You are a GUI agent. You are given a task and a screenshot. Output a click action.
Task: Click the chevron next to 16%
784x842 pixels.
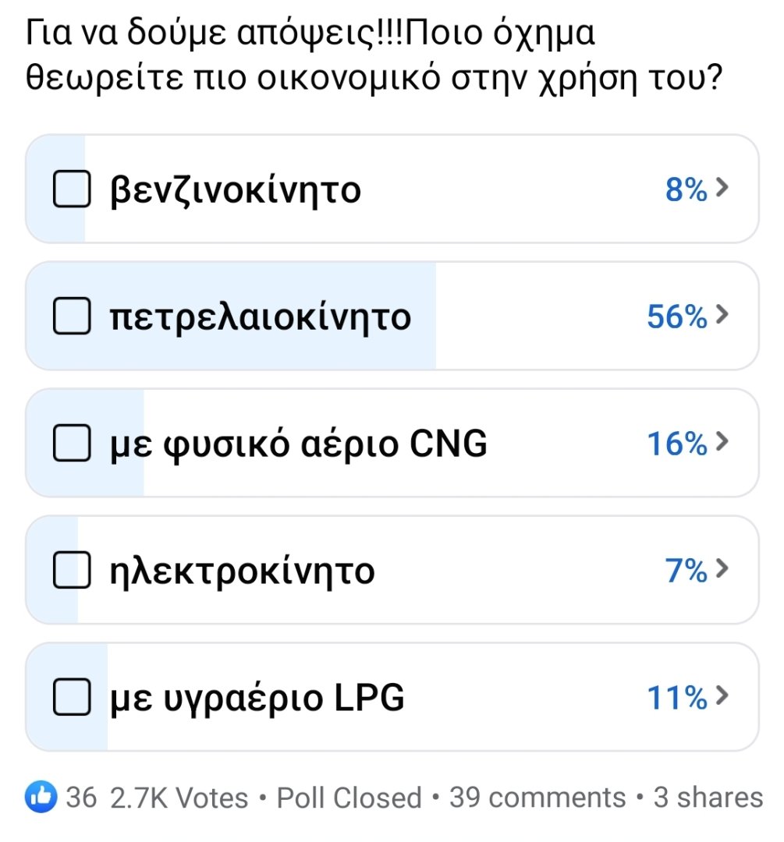click(x=722, y=443)
